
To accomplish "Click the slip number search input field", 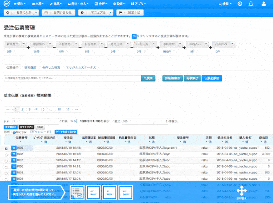I will tap(72, 78).
